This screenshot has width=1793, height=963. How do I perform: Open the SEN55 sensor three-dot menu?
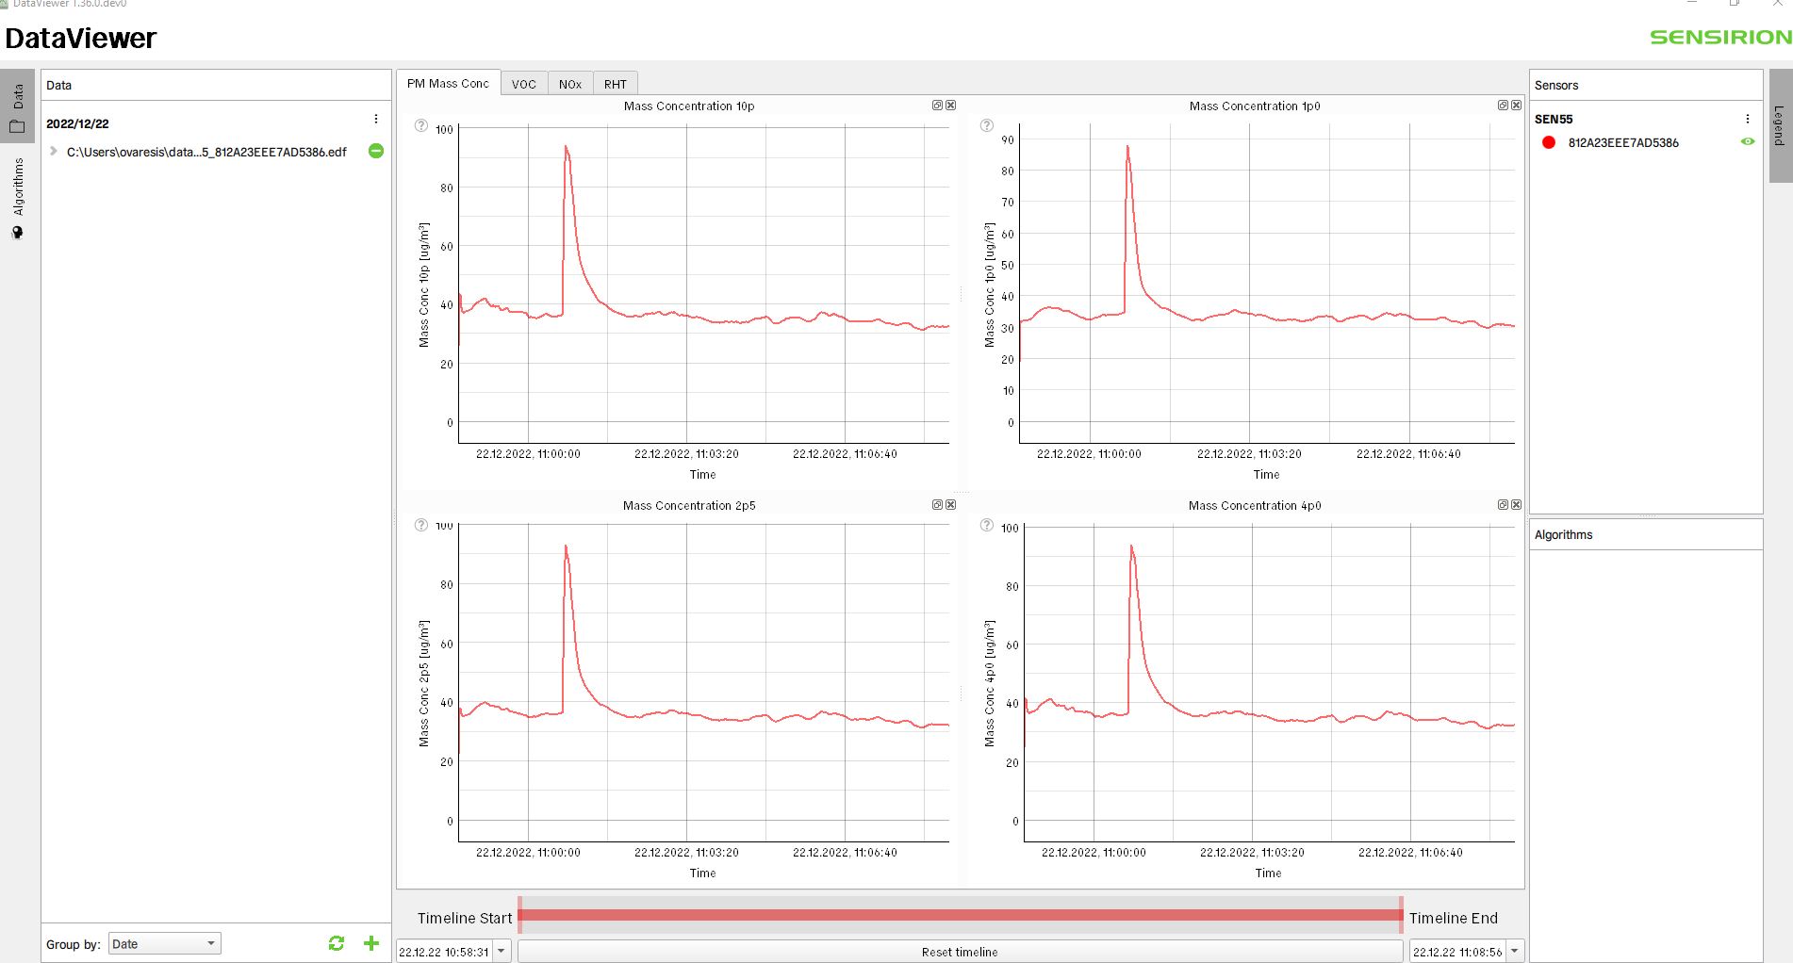1747,119
